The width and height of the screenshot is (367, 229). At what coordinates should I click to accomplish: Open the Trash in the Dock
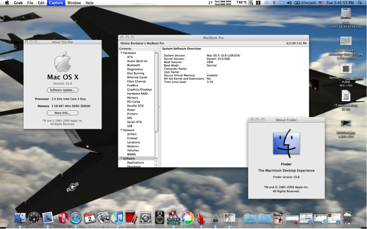pos(348,218)
